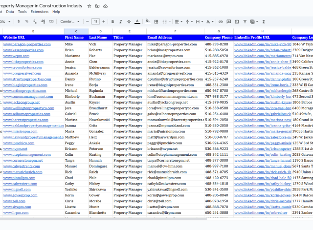Open the Tools menu
Image resolution: width=313 pixels, height=230 pixels.
[22, 12]
